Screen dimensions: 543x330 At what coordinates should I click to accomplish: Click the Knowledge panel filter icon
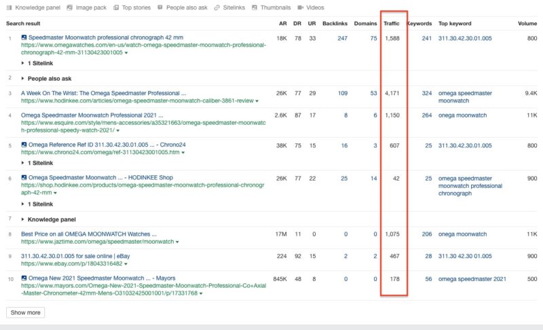9,7
